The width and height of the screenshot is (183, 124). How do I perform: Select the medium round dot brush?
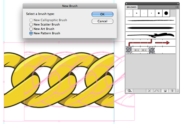point(159,13)
